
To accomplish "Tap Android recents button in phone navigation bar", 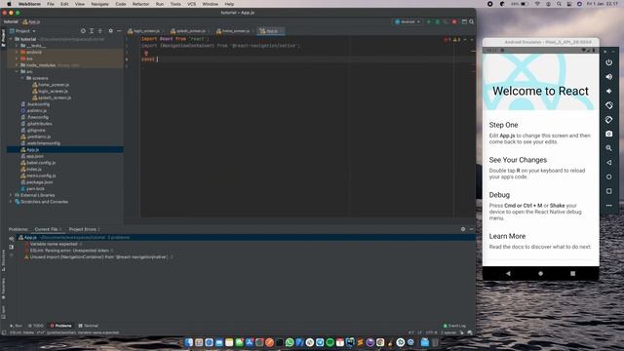I will point(572,273).
